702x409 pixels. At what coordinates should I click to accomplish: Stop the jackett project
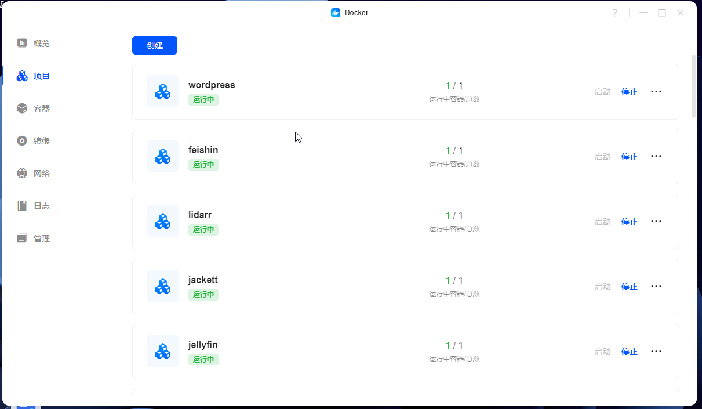click(x=630, y=287)
